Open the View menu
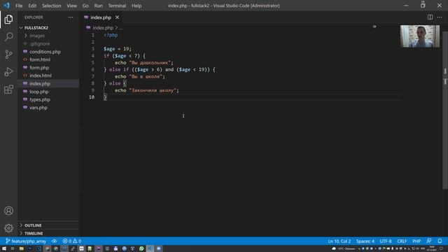448x252 pixels. [71, 6]
